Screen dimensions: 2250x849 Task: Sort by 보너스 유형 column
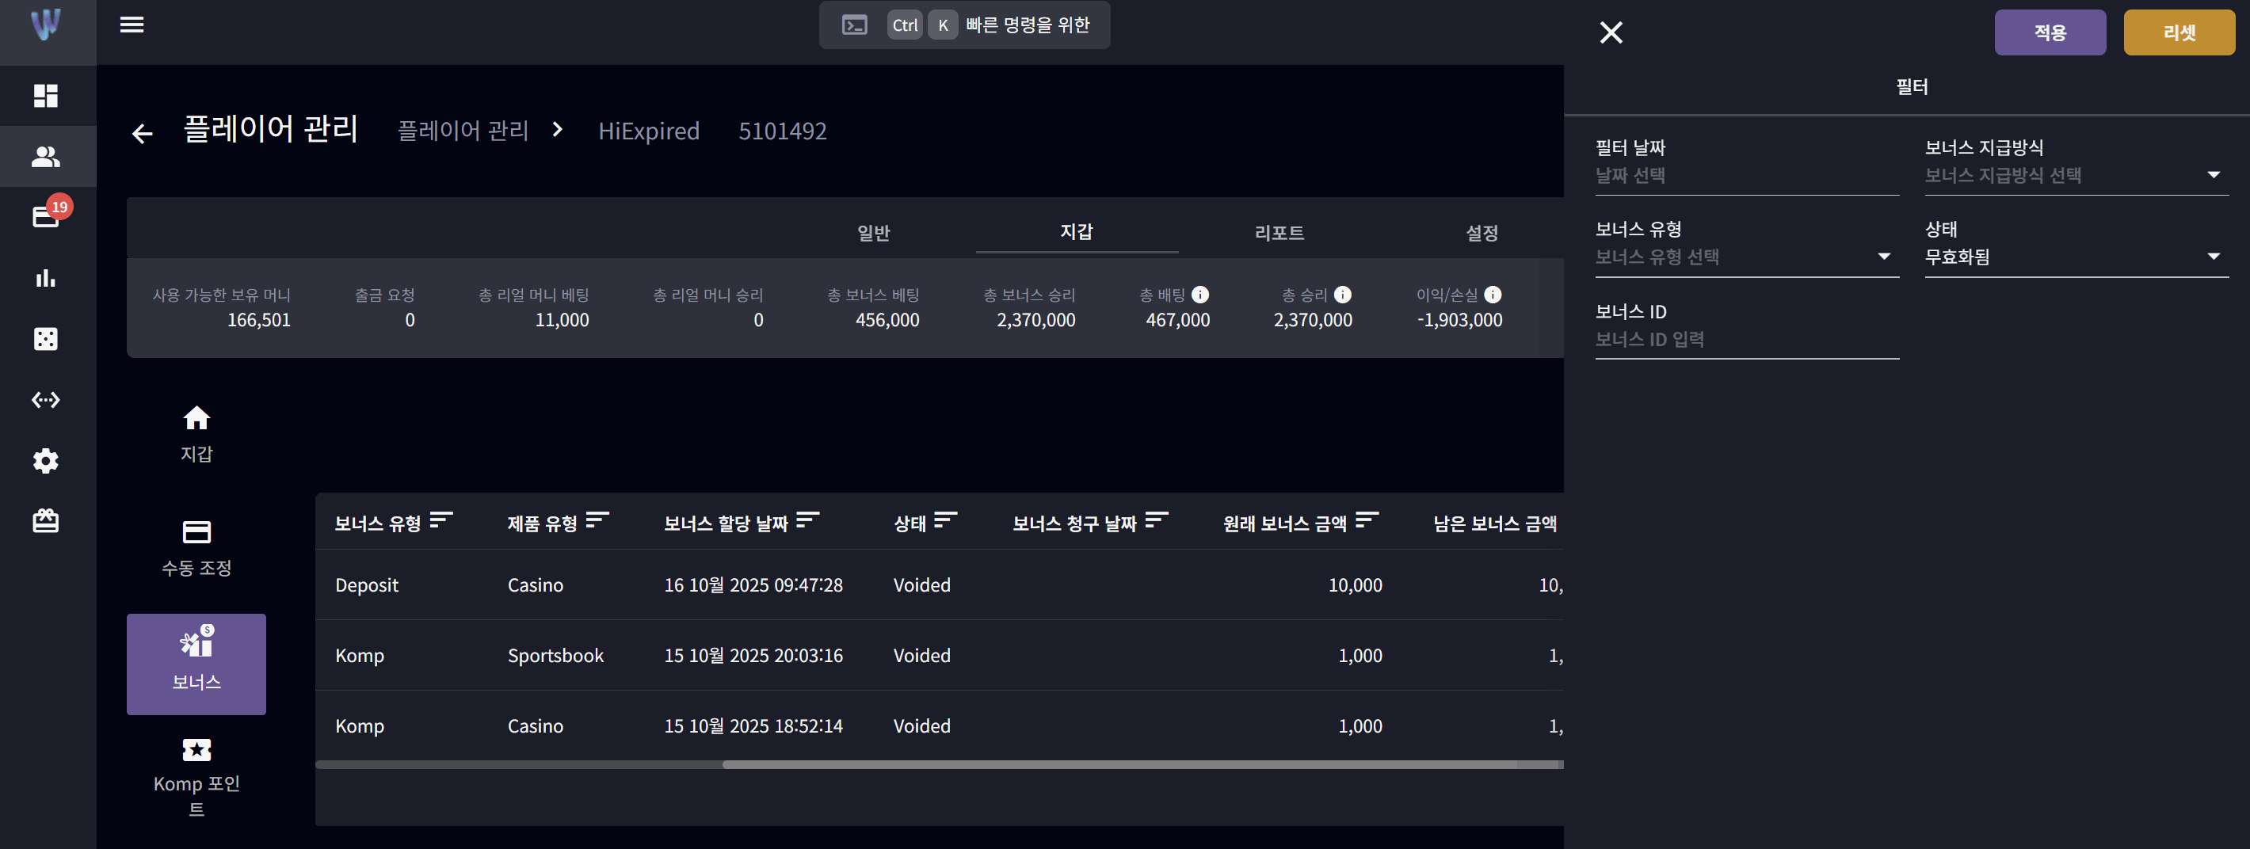441,520
